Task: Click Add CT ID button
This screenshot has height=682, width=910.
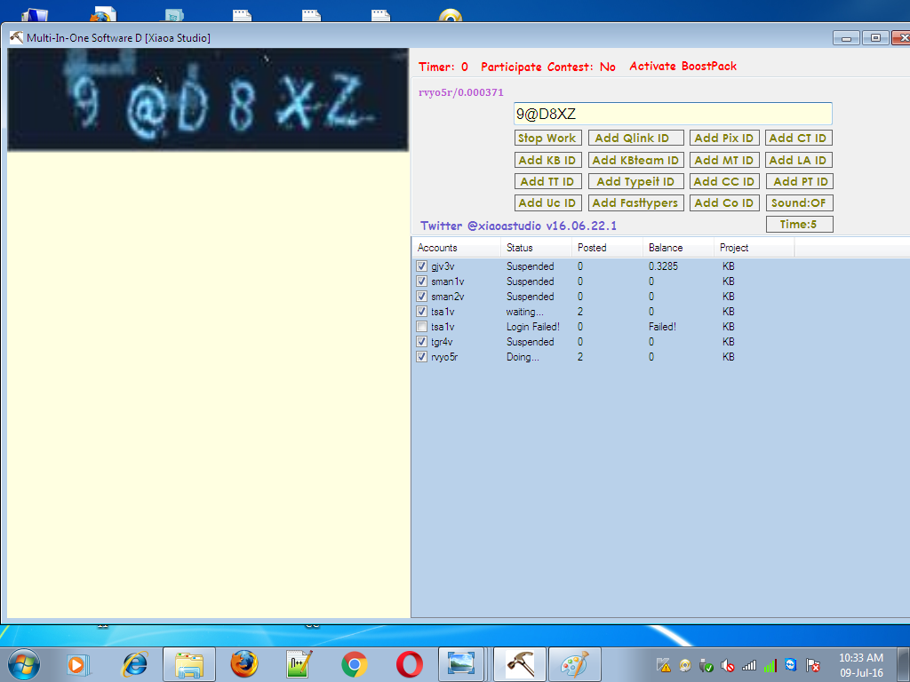Action: (x=799, y=138)
